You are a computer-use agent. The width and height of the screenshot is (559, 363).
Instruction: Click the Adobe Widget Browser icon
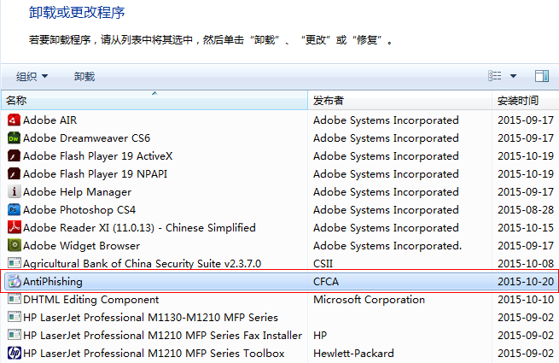click(x=14, y=246)
